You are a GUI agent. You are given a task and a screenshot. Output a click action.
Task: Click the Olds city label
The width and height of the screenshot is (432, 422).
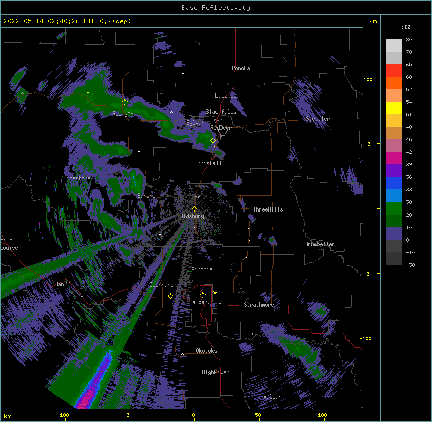[194, 197]
